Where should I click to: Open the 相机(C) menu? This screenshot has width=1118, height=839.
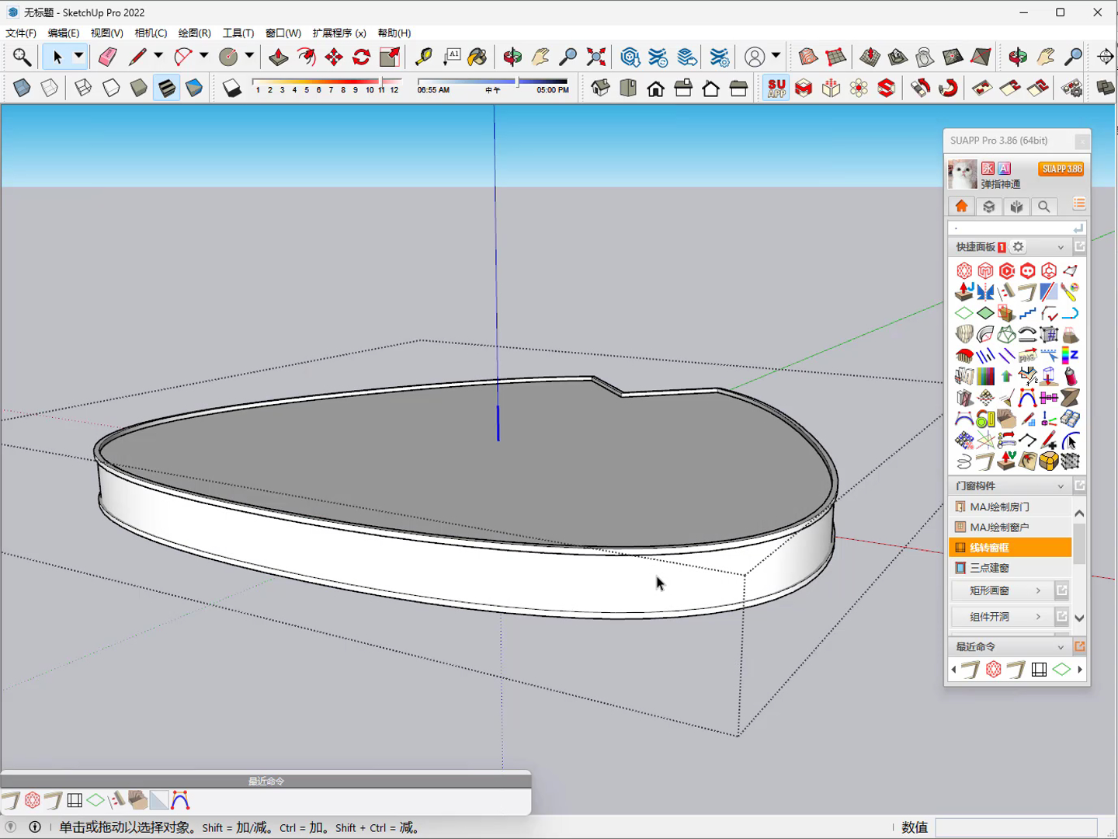point(151,33)
